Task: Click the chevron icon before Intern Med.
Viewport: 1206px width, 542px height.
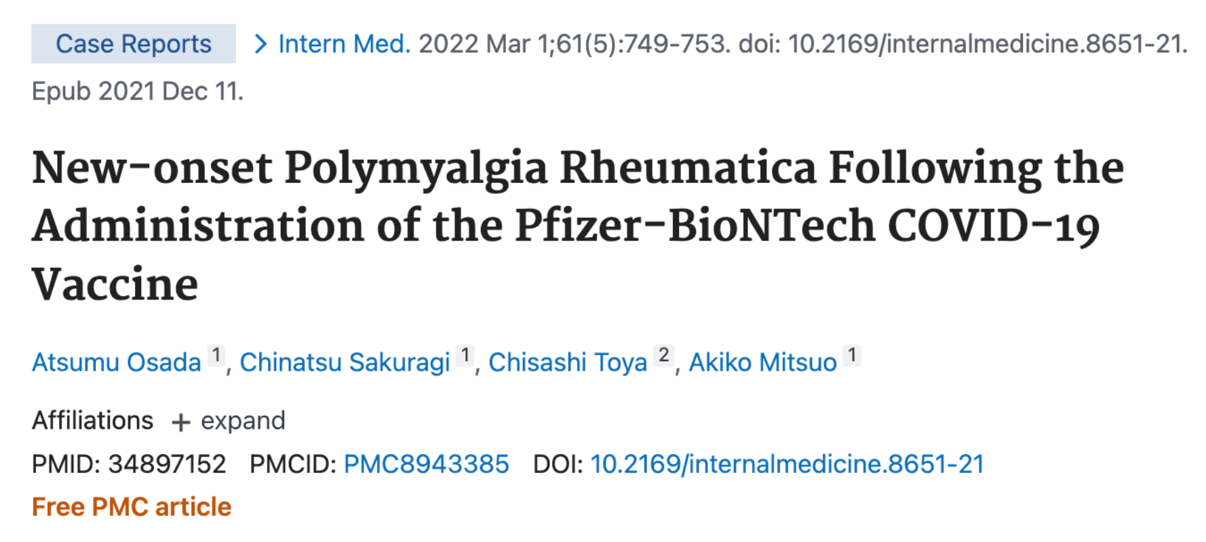Action: [260, 44]
